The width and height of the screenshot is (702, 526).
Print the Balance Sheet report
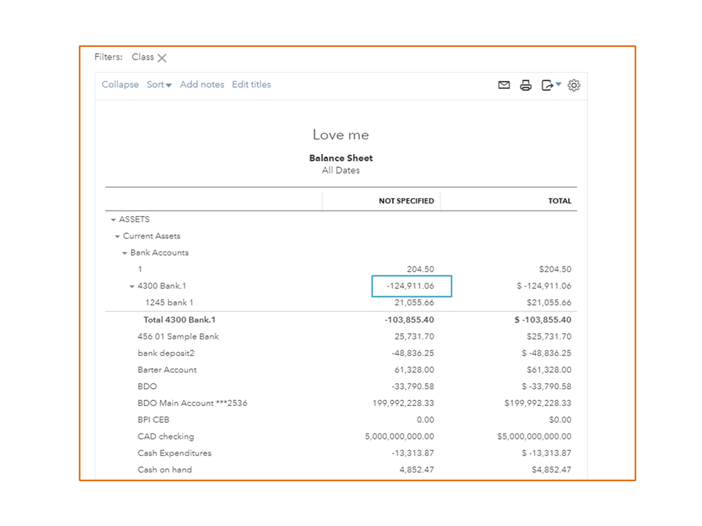(x=526, y=85)
